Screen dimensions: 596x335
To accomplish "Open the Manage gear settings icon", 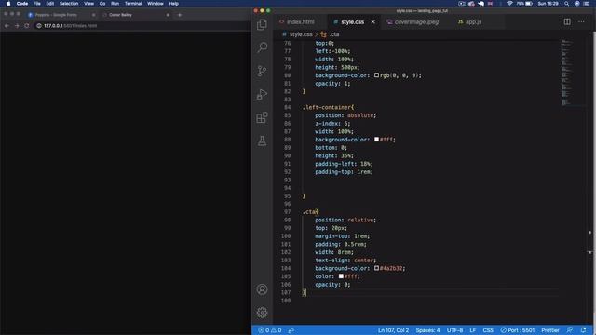I will 262,313.
